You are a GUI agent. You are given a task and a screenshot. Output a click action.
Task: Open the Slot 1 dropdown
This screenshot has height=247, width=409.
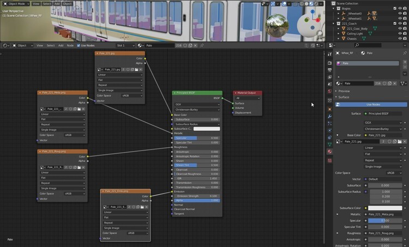[x=124, y=45]
